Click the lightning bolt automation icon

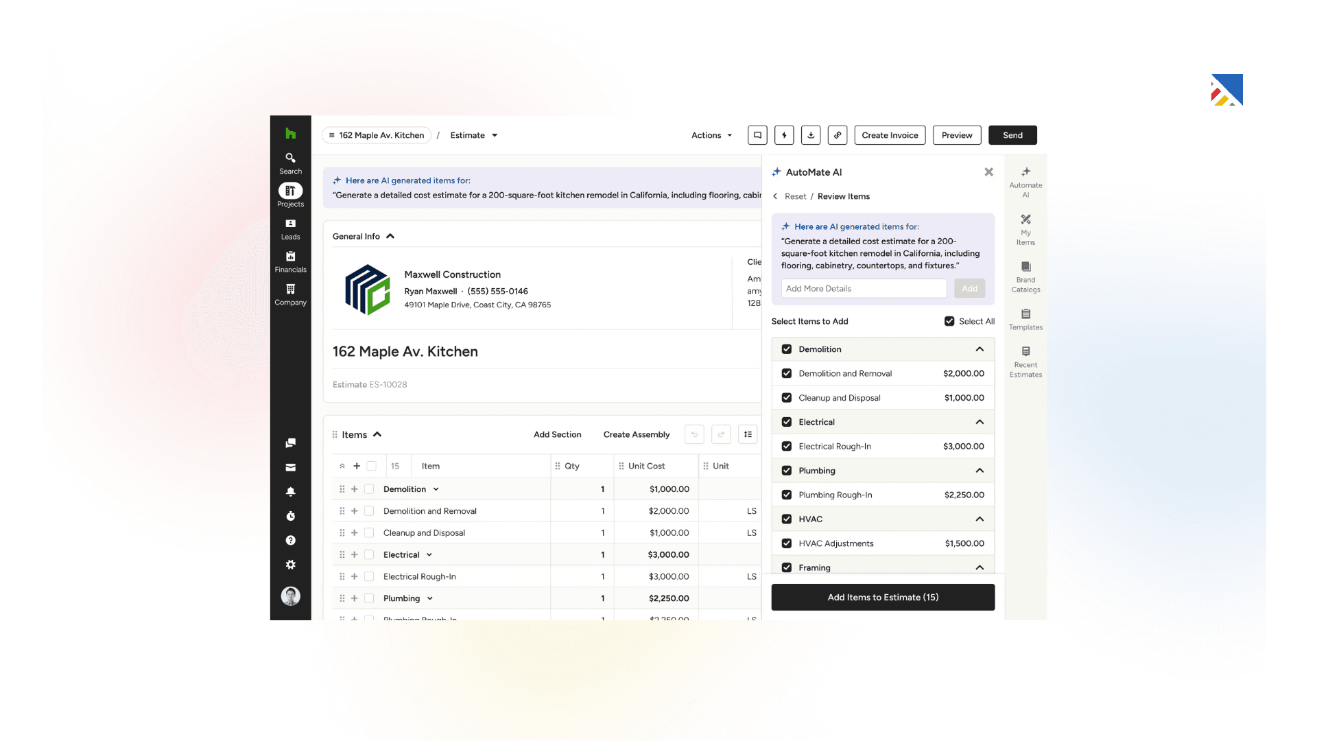(x=784, y=135)
